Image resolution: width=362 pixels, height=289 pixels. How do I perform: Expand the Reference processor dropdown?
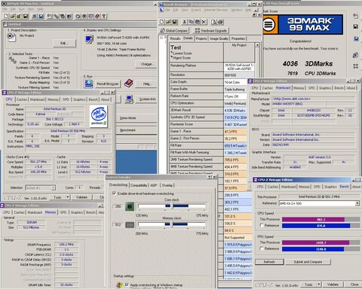pyautogui.click(x=357, y=203)
